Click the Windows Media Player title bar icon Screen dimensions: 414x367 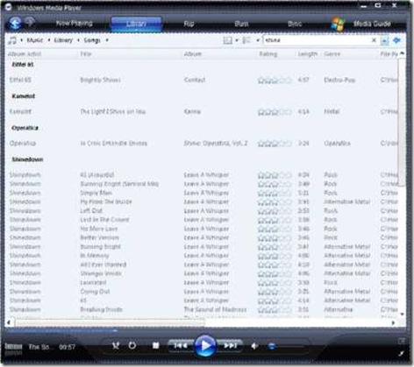tap(8, 7)
